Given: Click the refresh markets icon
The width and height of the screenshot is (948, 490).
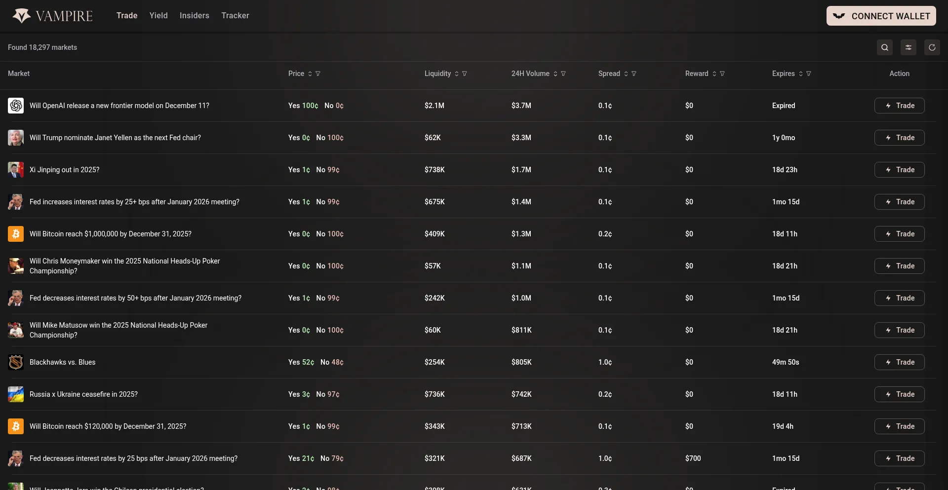Looking at the screenshot, I should coord(932,47).
